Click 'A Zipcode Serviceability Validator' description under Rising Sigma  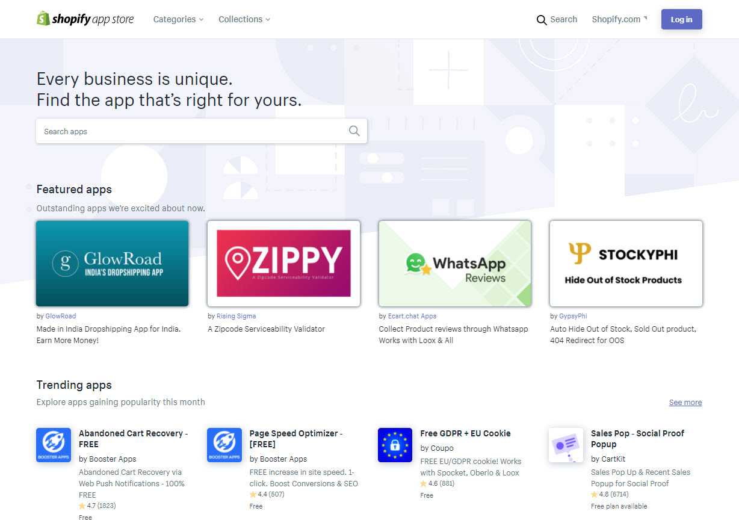coord(266,329)
